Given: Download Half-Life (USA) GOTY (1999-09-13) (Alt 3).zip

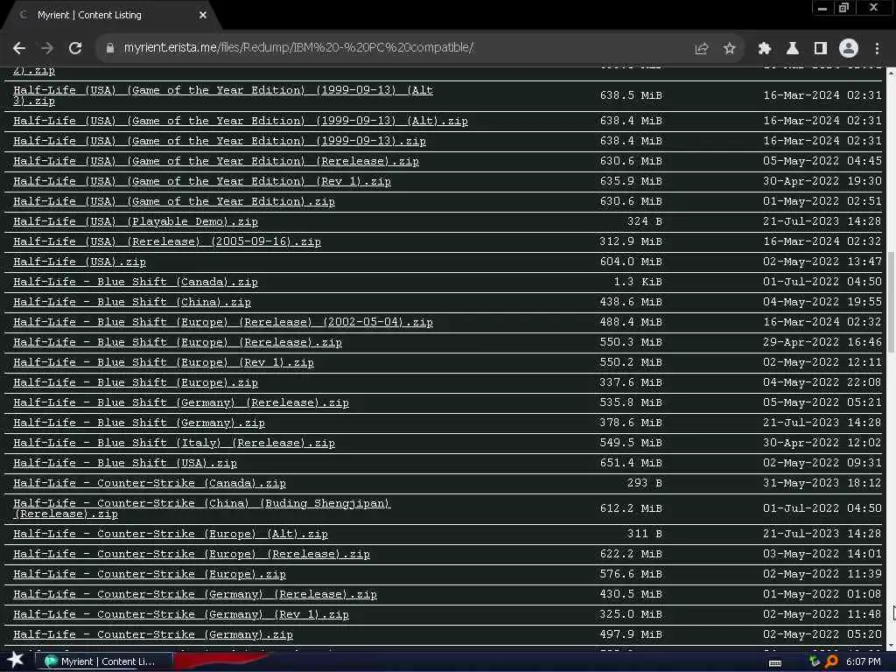Looking at the screenshot, I should pos(223,95).
